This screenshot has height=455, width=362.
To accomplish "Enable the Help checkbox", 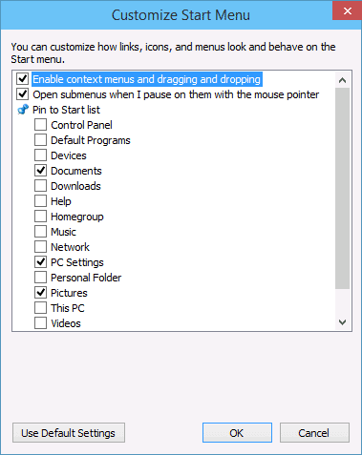I will click(40, 201).
